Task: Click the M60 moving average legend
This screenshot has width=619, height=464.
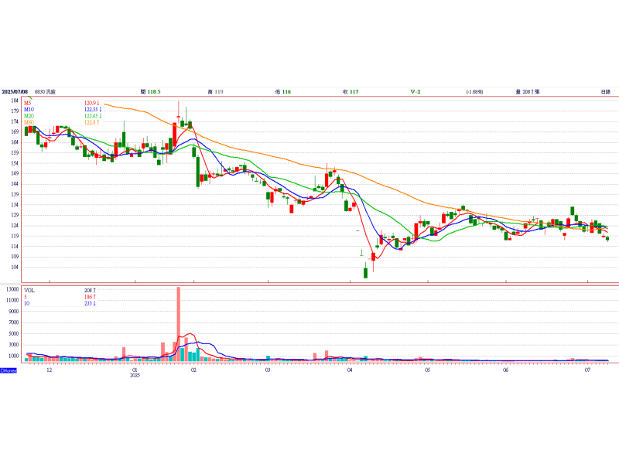Action: pyautogui.click(x=29, y=121)
